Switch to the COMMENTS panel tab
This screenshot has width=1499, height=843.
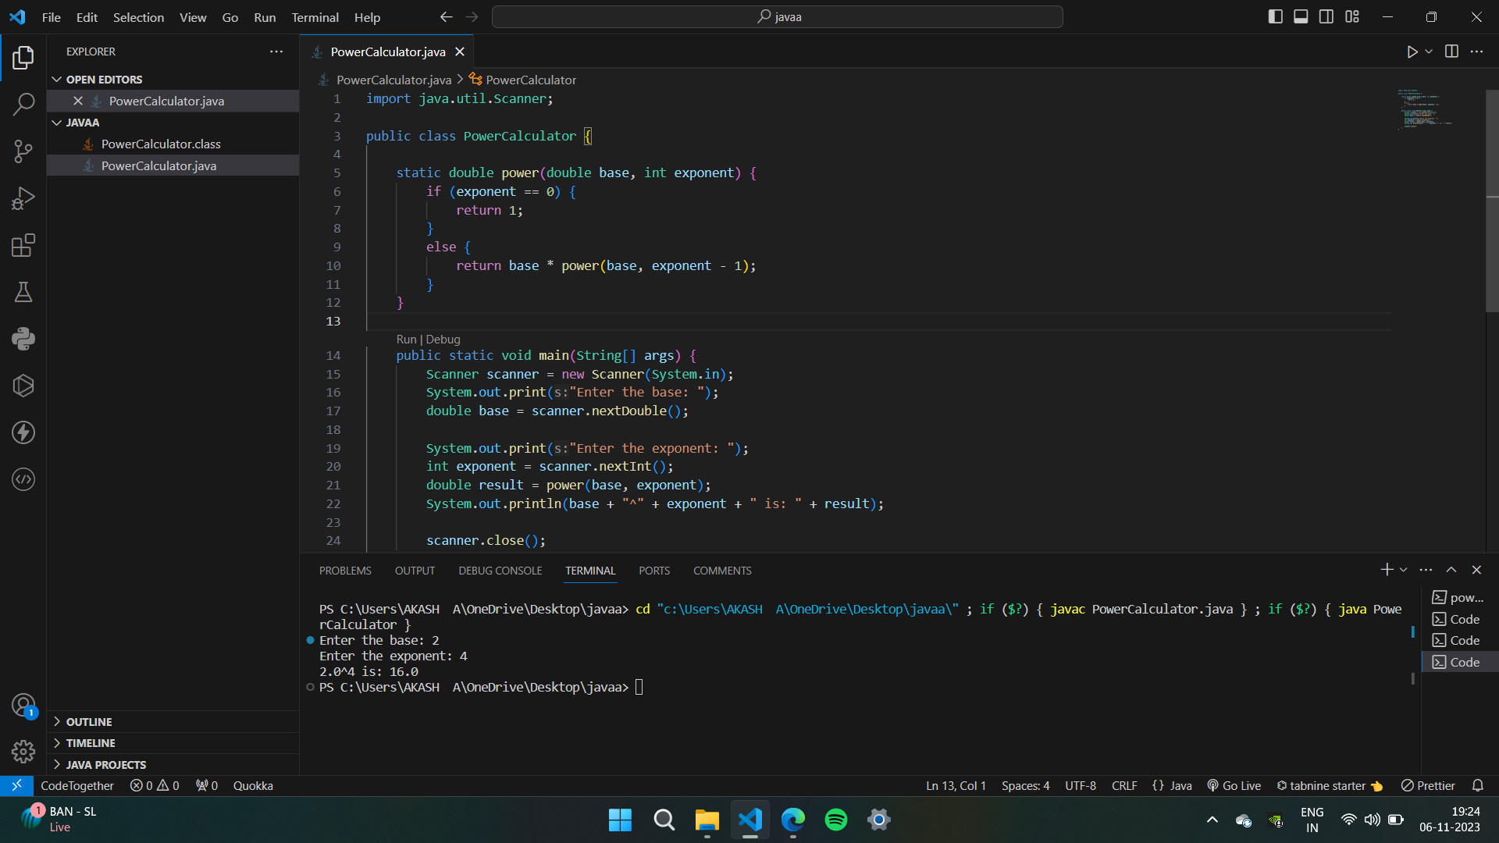(x=722, y=571)
